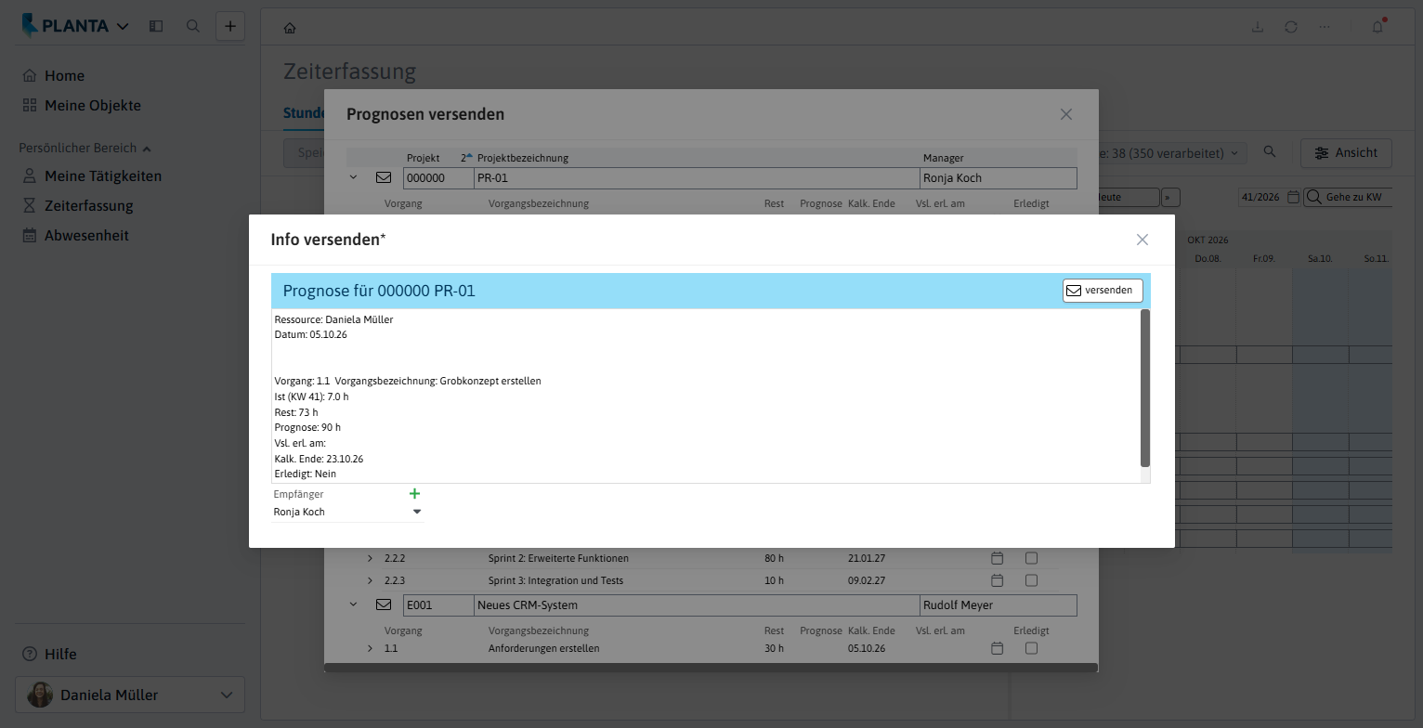Tick Erledigt checkbox for Sprint 2: Erweiterte Funktionen

[1031, 558]
